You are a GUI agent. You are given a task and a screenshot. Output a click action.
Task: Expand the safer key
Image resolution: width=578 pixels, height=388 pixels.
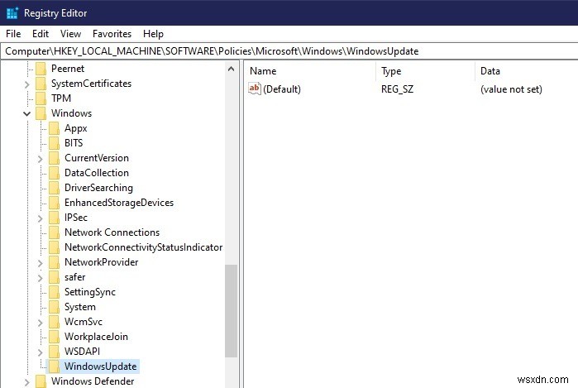[41, 278]
